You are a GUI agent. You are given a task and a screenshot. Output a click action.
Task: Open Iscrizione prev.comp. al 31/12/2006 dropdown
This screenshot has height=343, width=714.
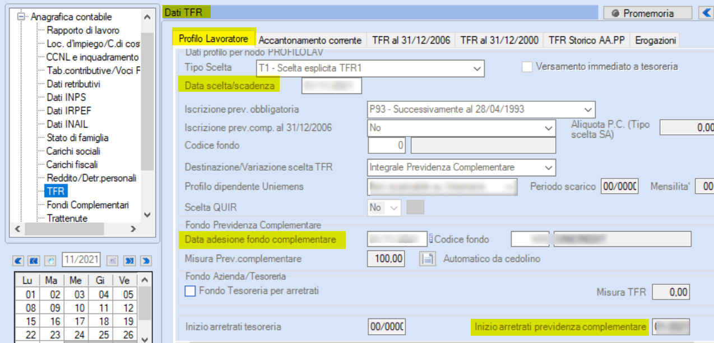(x=549, y=128)
